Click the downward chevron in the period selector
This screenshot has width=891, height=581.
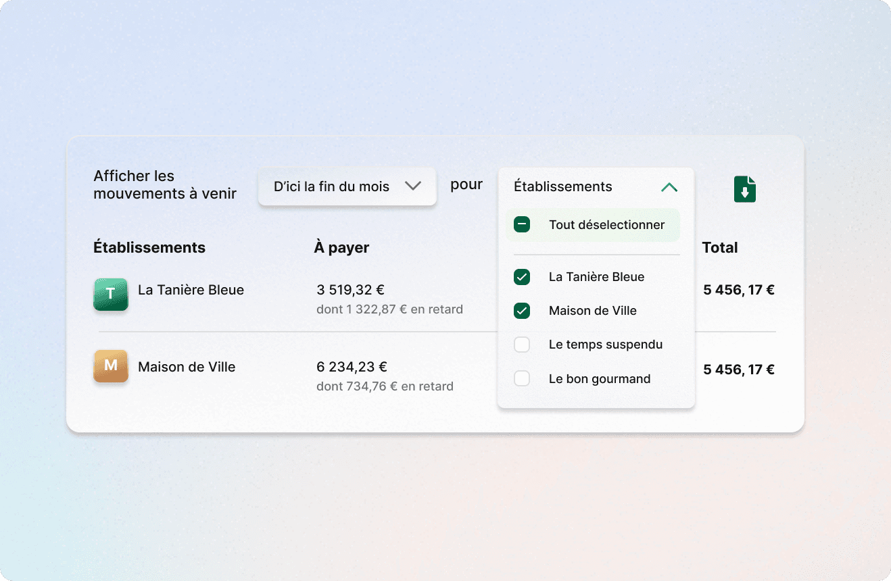pos(413,186)
